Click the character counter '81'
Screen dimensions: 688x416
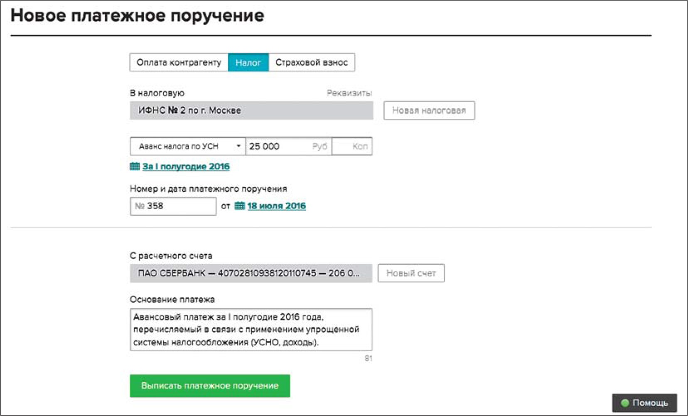pos(368,358)
